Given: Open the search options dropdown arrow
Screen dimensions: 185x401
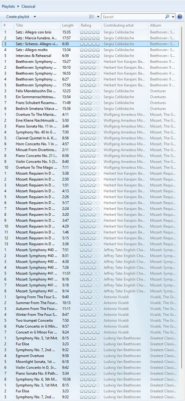Looking at the screenshot, I should [x=173, y=17].
